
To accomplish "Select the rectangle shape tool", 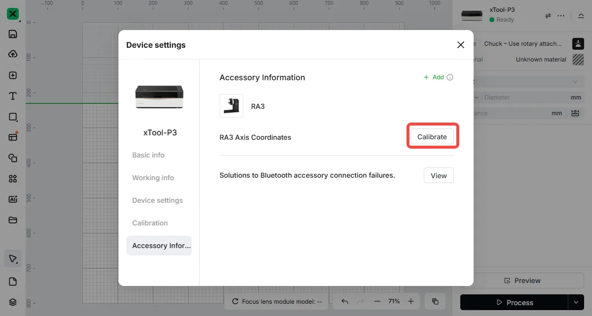I will pos(13,117).
